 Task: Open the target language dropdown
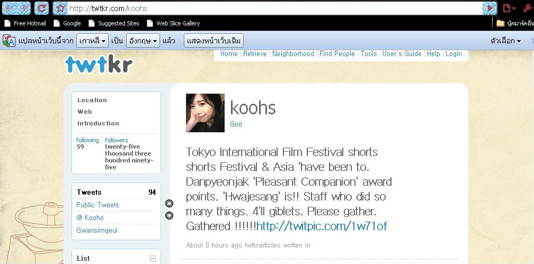pyautogui.click(x=143, y=41)
